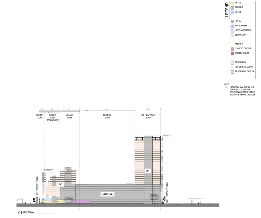Expand the US-1 GATEWAY ZONE label
This screenshot has width=261, height=218.
(x=148, y=116)
